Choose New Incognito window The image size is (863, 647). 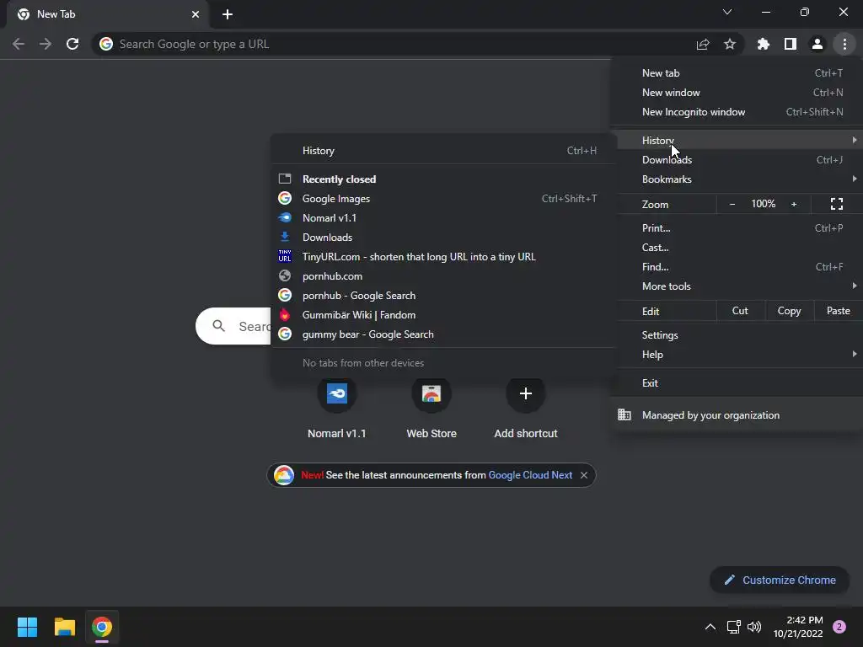pos(737,112)
